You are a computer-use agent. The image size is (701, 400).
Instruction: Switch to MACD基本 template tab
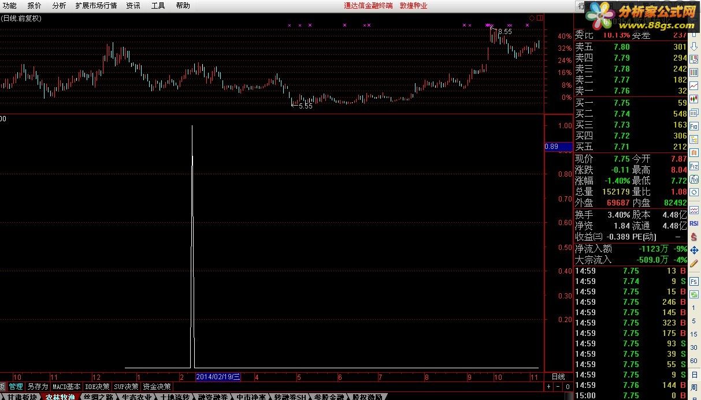point(67,386)
